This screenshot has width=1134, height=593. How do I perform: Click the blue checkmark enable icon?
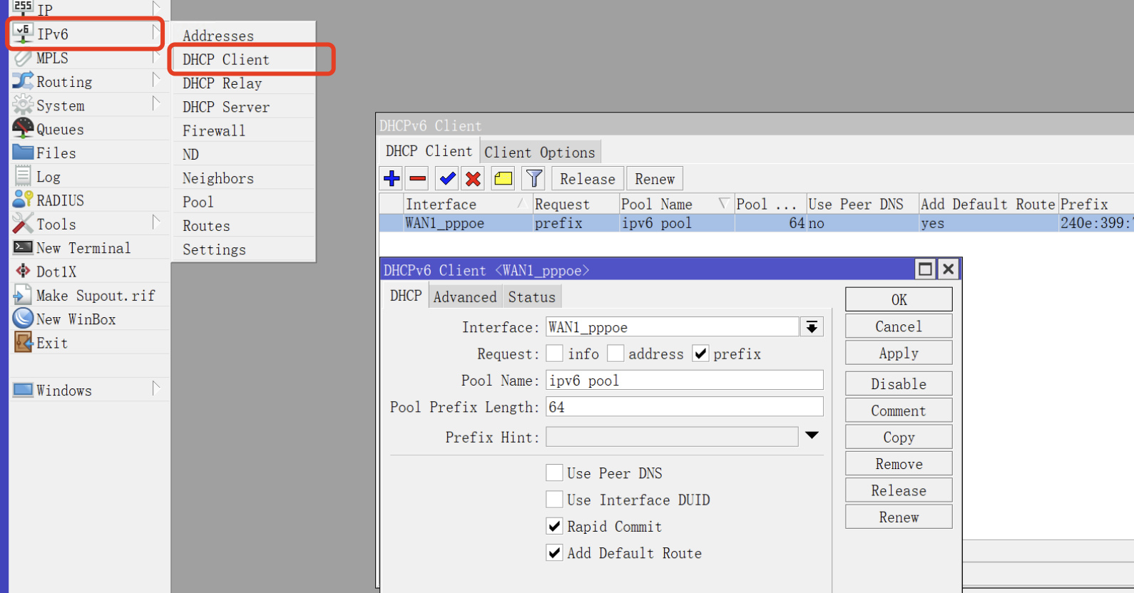pos(447,178)
